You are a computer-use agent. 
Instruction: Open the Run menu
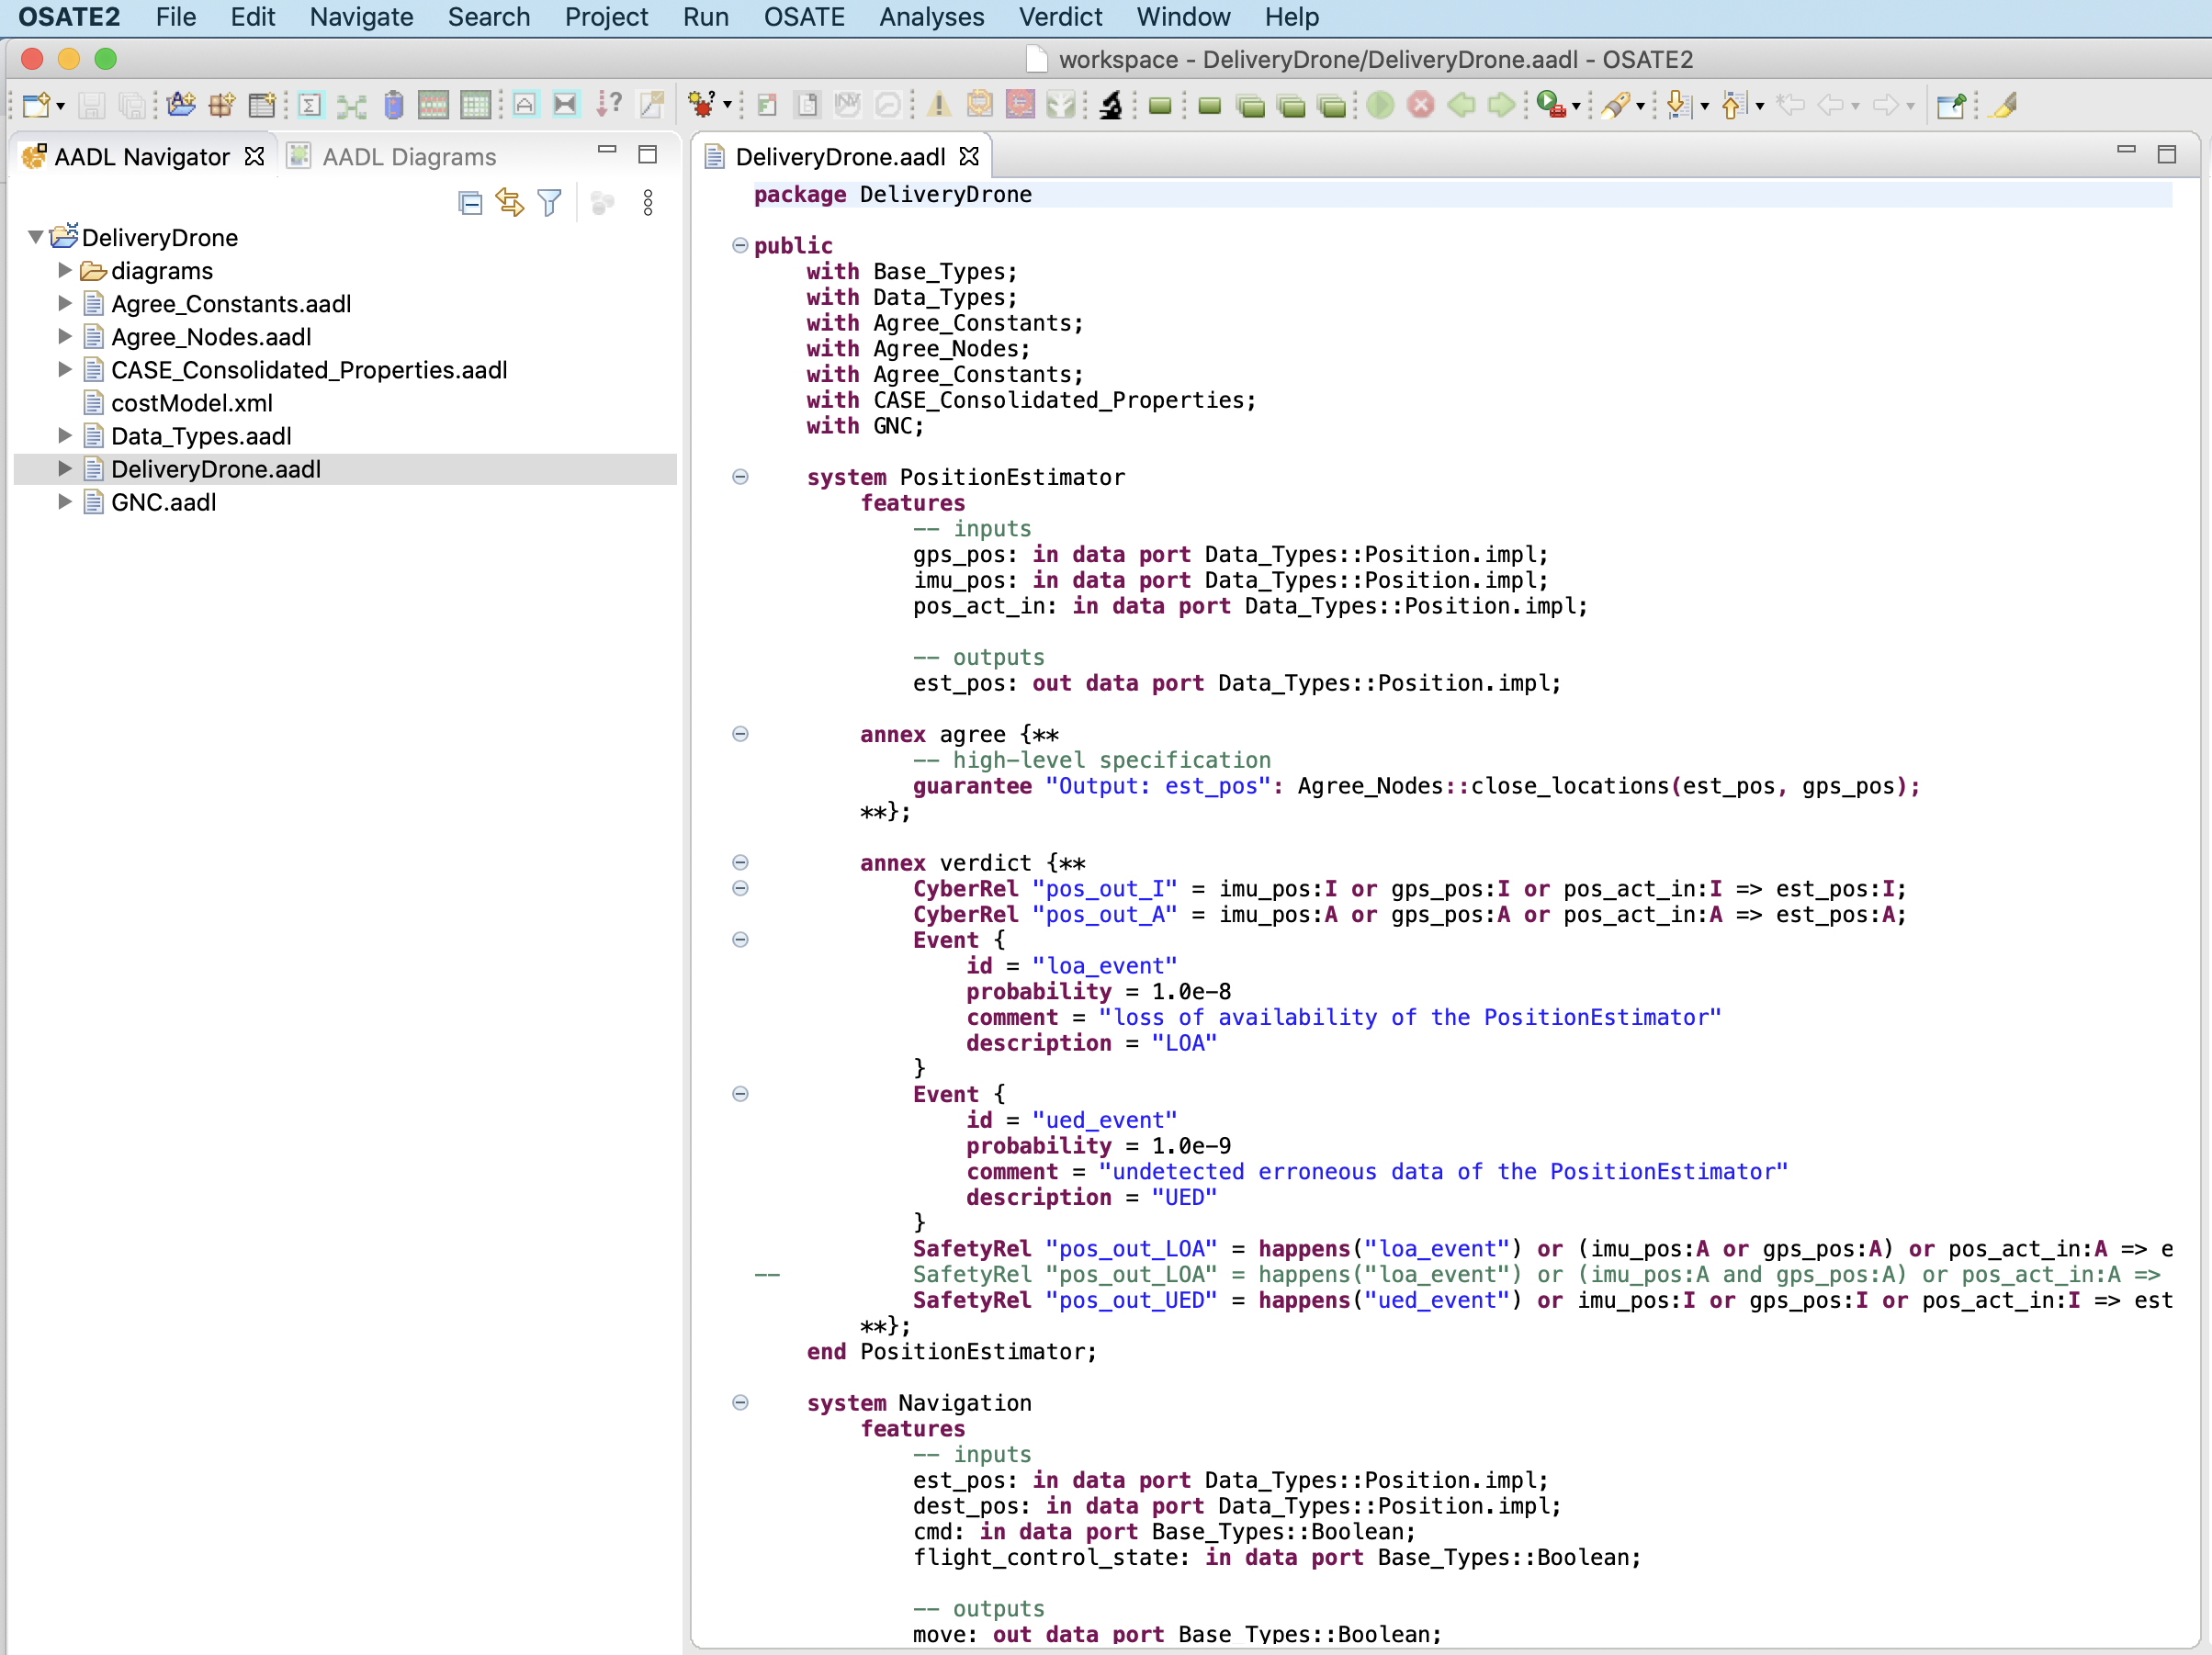[x=705, y=17]
